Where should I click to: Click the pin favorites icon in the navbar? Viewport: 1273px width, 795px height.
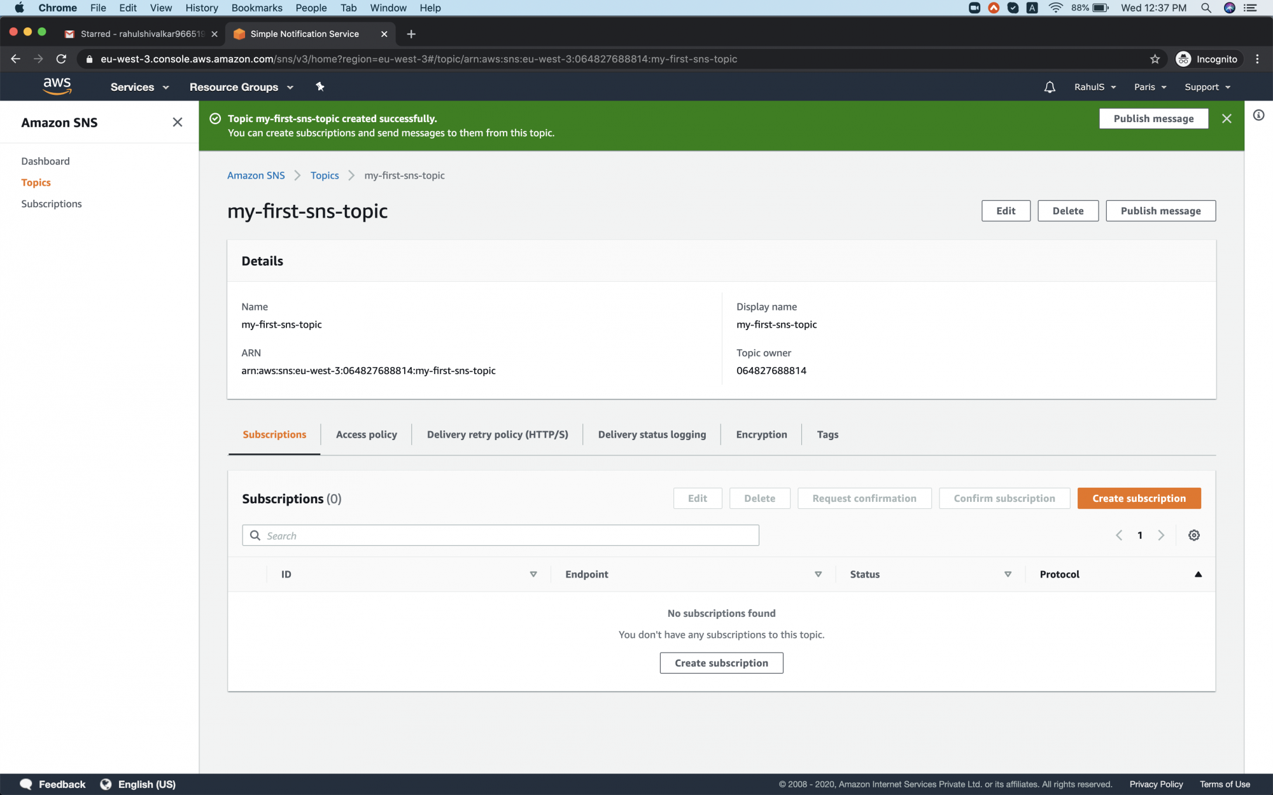click(320, 86)
